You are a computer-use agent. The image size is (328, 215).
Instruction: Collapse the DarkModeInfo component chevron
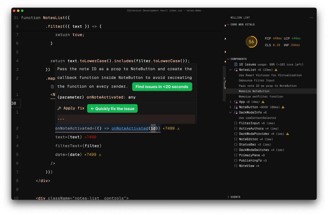230,112
